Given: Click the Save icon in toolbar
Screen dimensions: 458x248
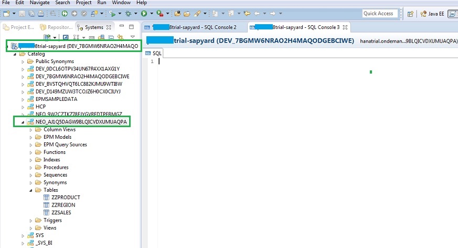Looking at the screenshot, I should click(22, 14).
